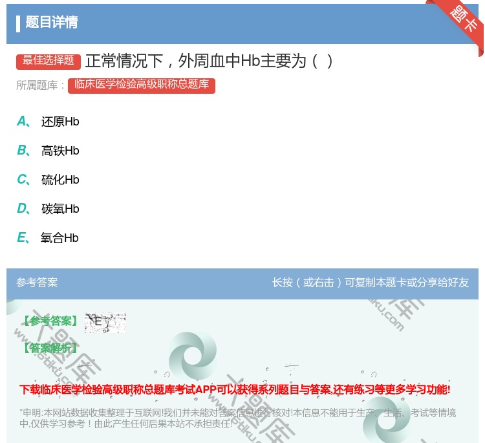
Task: Select option D 碳氧Hb
Action: tap(48, 209)
